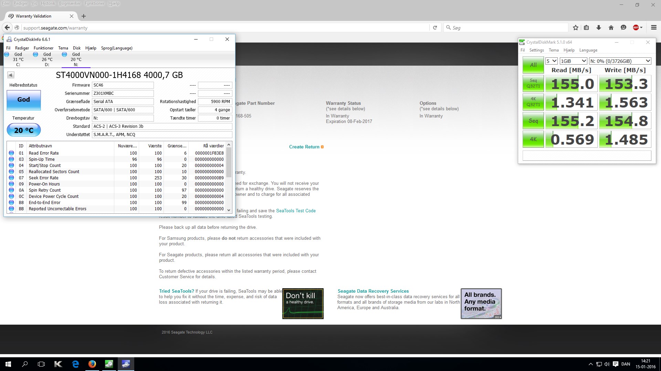Image resolution: width=661 pixels, height=371 pixels.
Task: Click the volume icon in system tray
Action: (x=607, y=364)
